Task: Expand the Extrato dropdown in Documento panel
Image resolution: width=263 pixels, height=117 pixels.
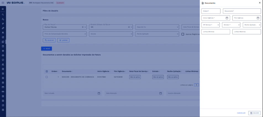Action: tap(231, 25)
